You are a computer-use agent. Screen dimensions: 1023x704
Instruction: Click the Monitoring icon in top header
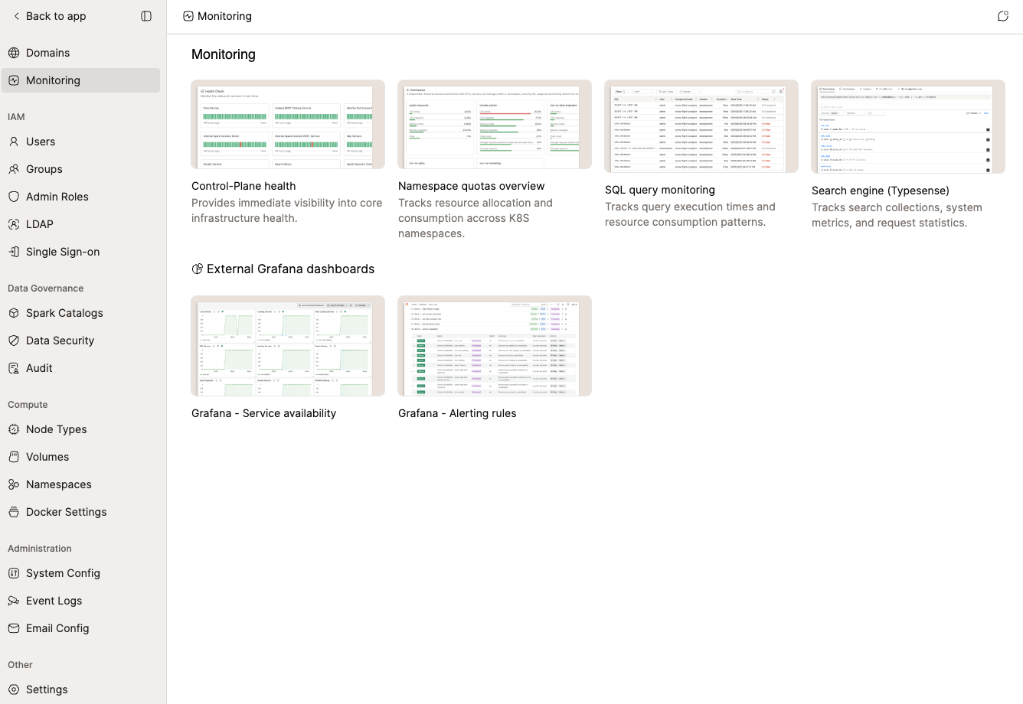click(x=188, y=16)
